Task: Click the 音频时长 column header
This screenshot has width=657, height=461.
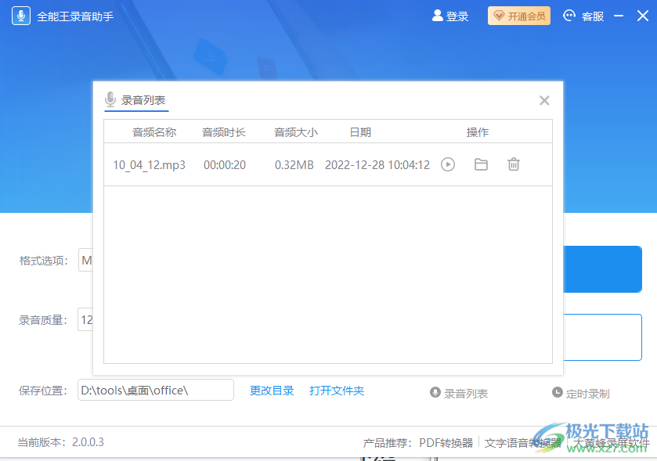Action: (224, 132)
